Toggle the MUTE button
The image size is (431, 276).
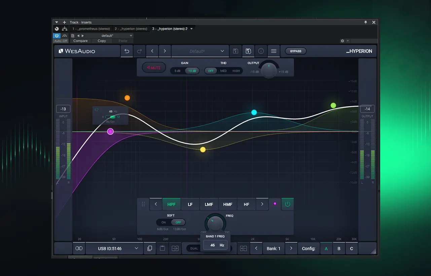154,68
